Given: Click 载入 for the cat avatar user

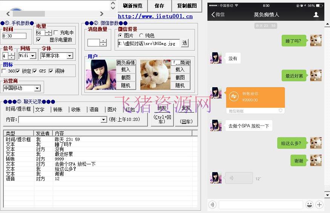Looking at the screenshot, I should click(180, 69).
